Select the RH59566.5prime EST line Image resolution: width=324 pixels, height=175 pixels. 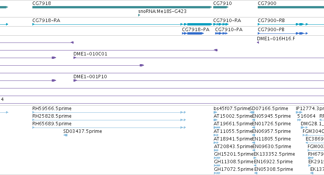[109, 112]
